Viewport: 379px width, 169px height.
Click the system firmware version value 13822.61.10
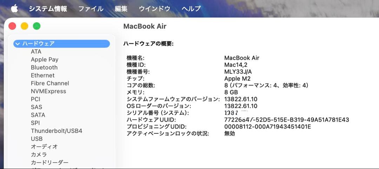pyautogui.click(x=241, y=99)
